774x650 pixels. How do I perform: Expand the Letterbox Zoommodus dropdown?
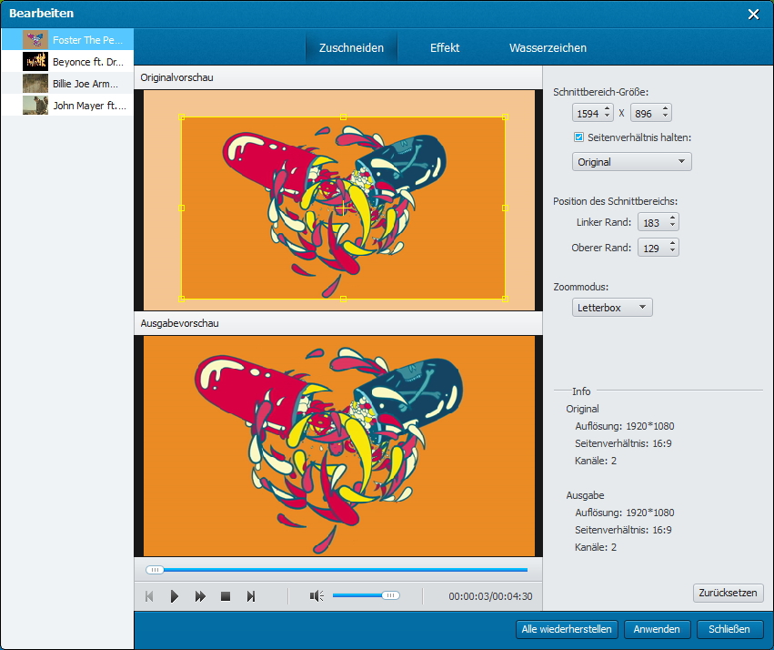(x=612, y=308)
